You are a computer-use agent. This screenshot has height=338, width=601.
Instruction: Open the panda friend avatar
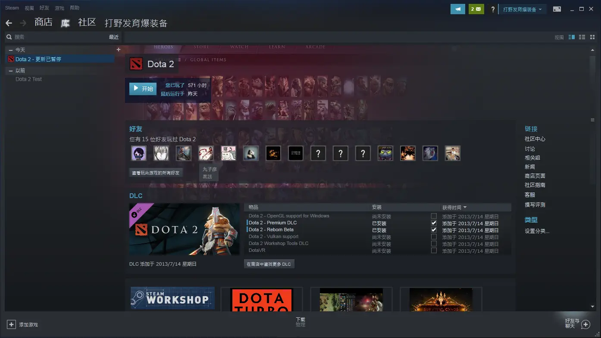[x=251, y=153]
